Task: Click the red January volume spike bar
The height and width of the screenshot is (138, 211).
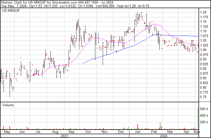Action: (138, 127)
